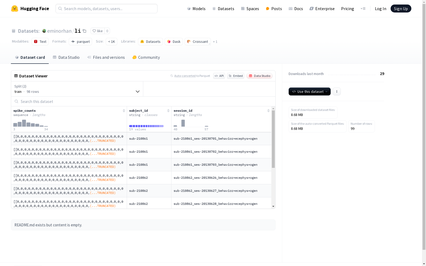Click the heart like button
Viewport: 426px width, 266px height.
(97, 31)
